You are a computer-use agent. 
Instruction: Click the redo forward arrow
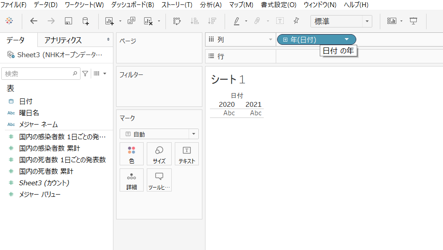(51, 21)
